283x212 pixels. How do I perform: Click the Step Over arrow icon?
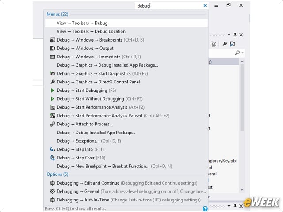point(52,158)
